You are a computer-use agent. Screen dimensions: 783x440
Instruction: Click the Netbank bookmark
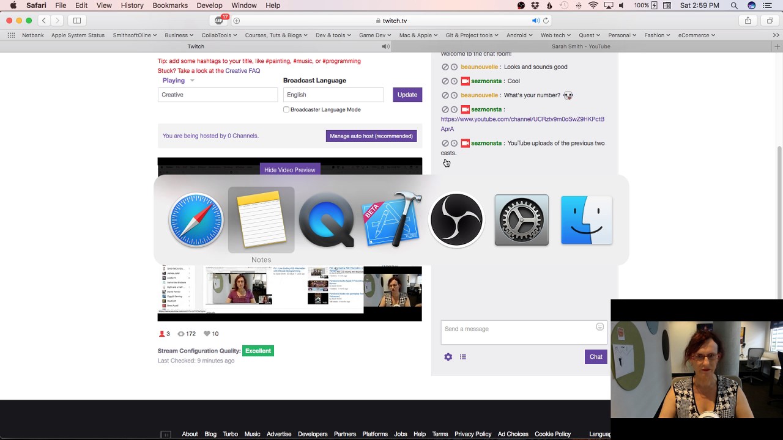coord(33,35)
